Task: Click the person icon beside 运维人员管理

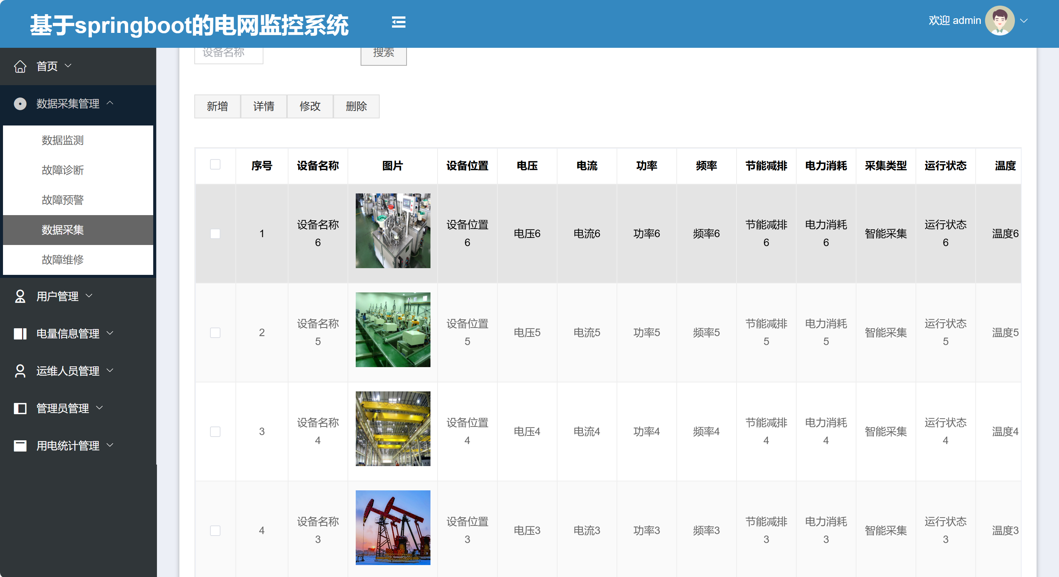Action: point(20,371)
